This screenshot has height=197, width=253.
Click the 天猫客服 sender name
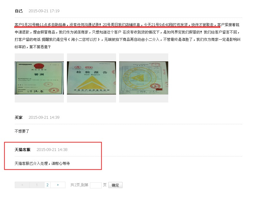[23, 150]
